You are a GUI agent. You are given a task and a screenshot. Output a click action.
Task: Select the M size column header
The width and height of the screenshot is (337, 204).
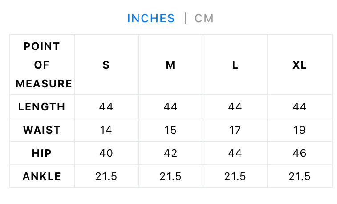click(x=171, y=65)
